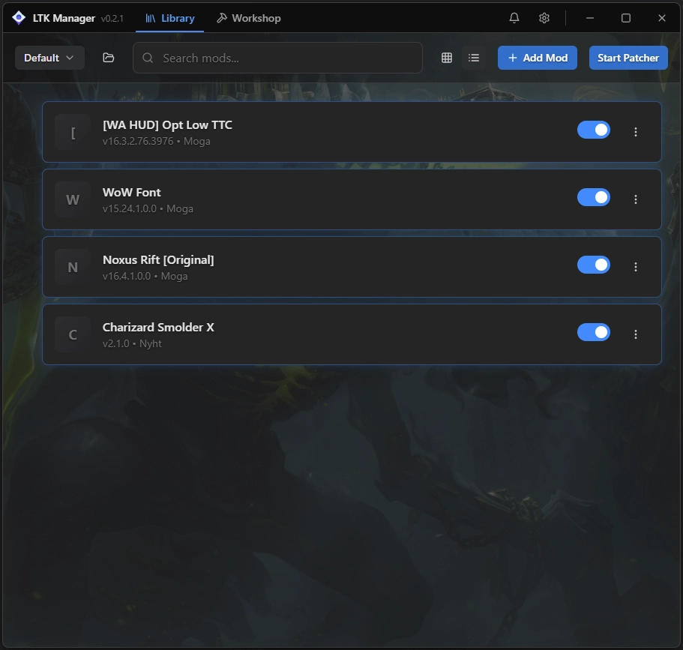Disable the Noxus Rift [Original] mod
The width and height of the screenshot is (683, 650).
(594, 265)
